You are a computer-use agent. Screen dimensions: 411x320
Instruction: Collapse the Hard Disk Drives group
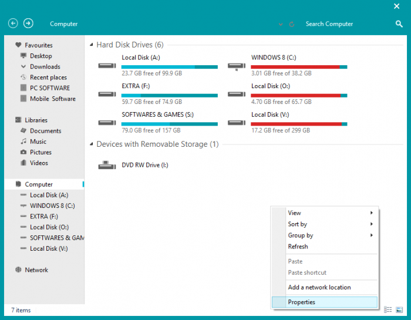click(x=91, y=45)
